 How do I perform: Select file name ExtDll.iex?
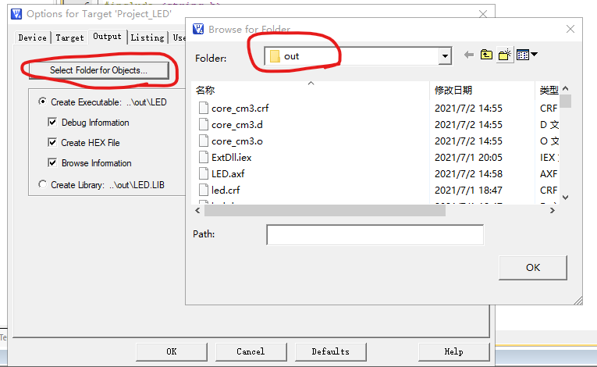[232, 158]
